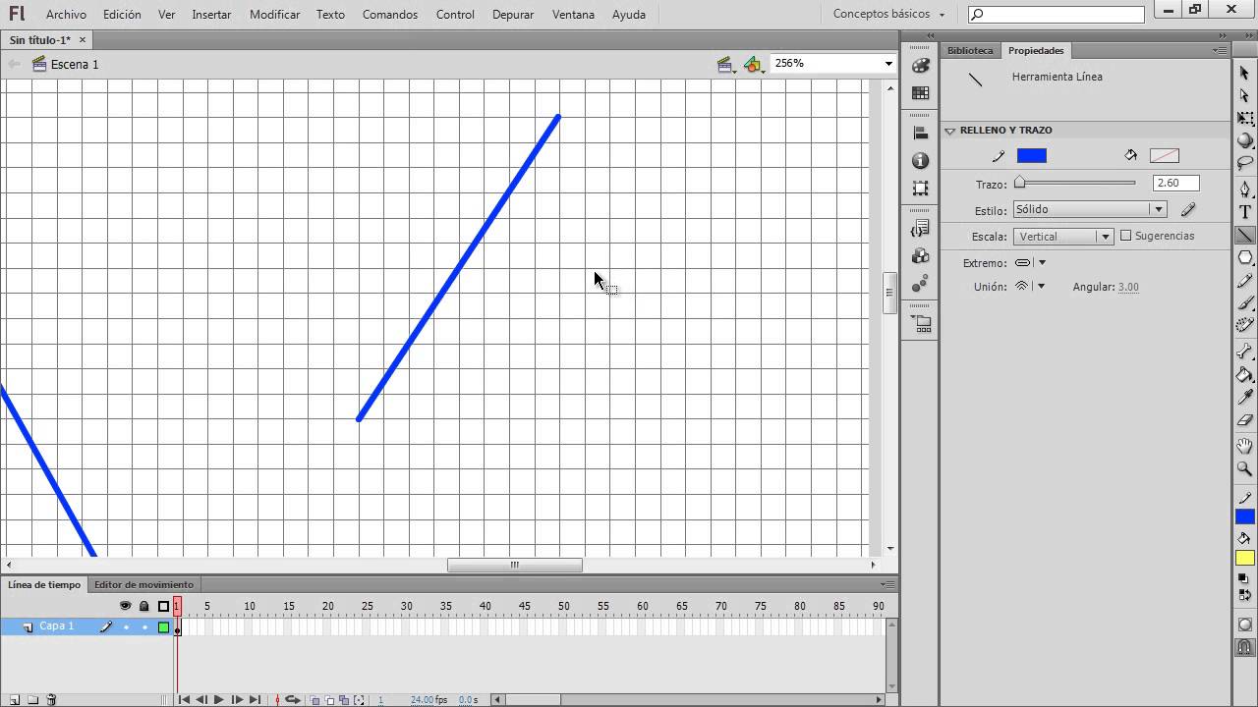Open the Components panel icon
The width and height of the screenshot is (1258, 707).
(x=920, y=255)
